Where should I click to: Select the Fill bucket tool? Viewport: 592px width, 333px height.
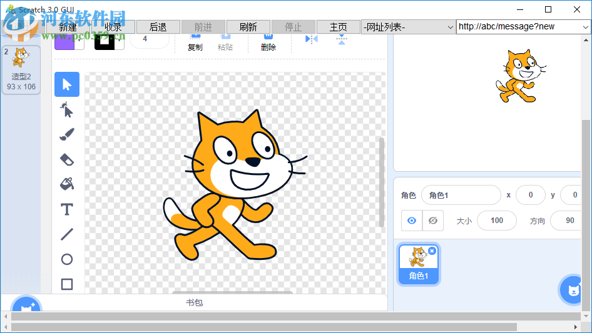tap(67, 184)
